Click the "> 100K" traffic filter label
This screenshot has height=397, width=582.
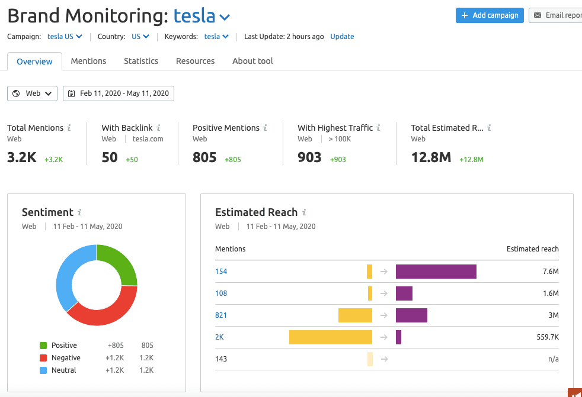pyautogui.click(x=340, y=139)
